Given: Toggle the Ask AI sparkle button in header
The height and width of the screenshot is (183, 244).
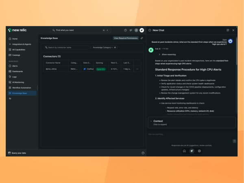Looking at the screenshot, I should tap(142, 30).
